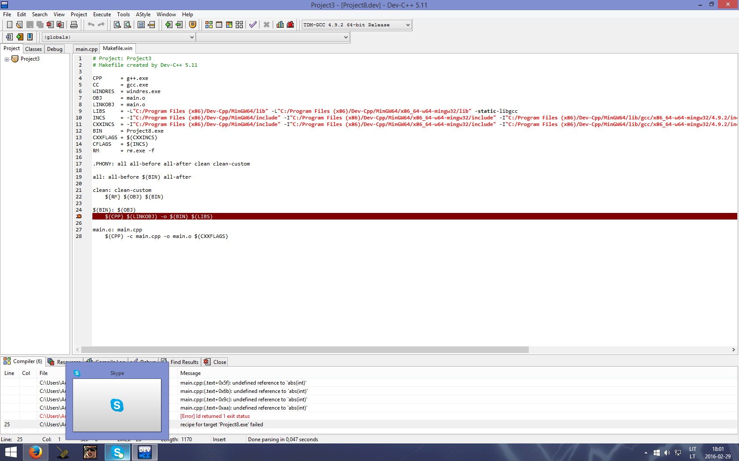
Task: Click the Open file toolbar icon
Action: coord(19,25)
